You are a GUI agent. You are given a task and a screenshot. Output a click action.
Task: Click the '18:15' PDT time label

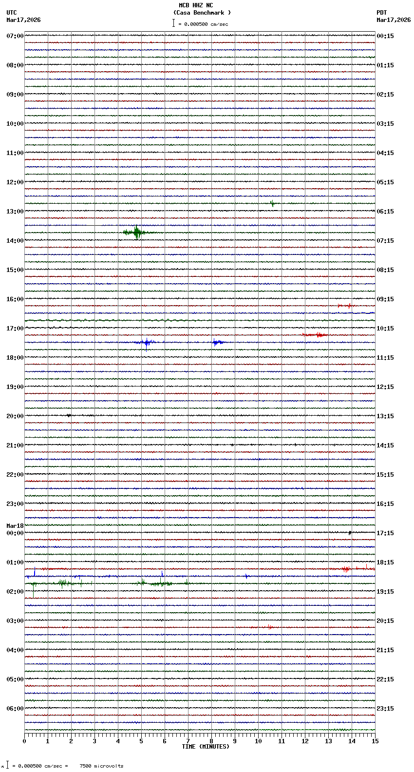(385, 562)
